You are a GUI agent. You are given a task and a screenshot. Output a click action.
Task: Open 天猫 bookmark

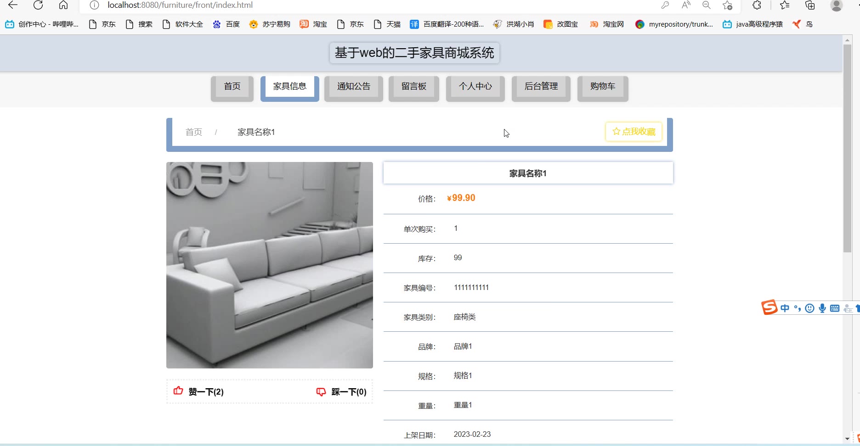tap(387, 24)
